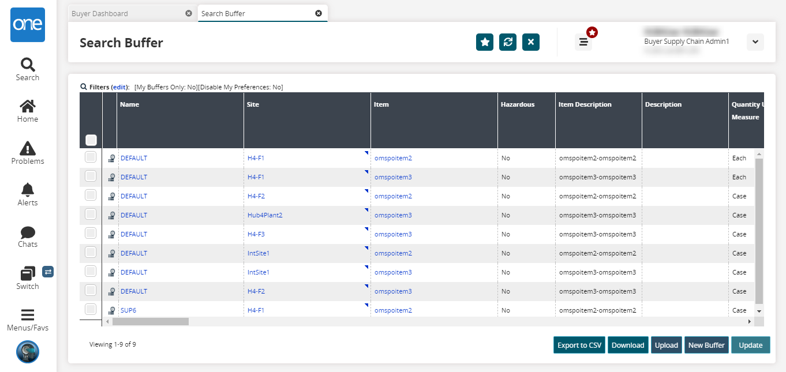Screen dimensions: 786x372
Task: Click the star favorite button in header
Action: coord(485,42)
